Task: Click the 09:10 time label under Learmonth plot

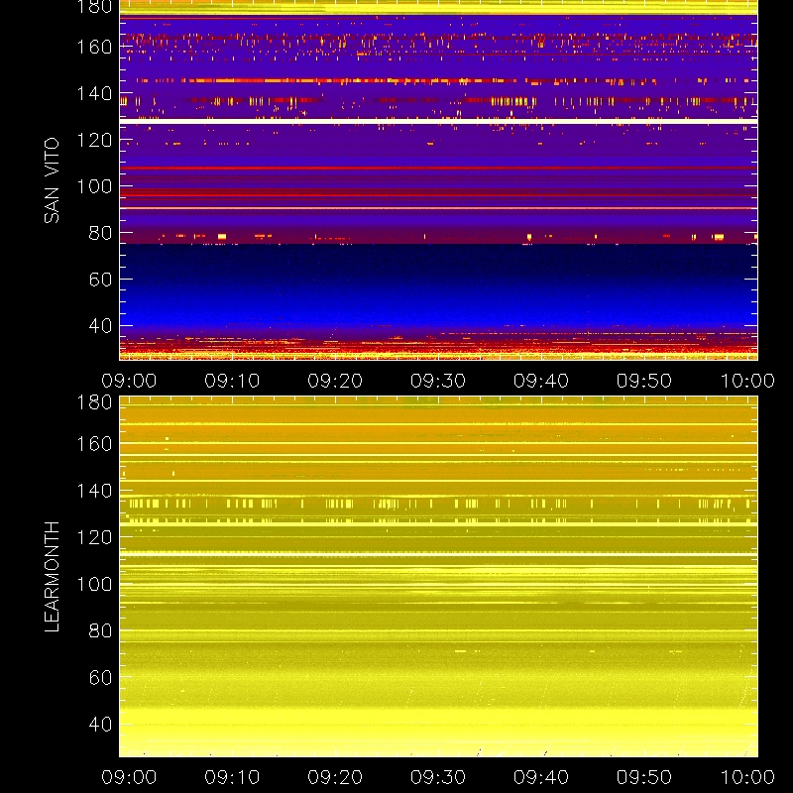Action: pos(232,777)
